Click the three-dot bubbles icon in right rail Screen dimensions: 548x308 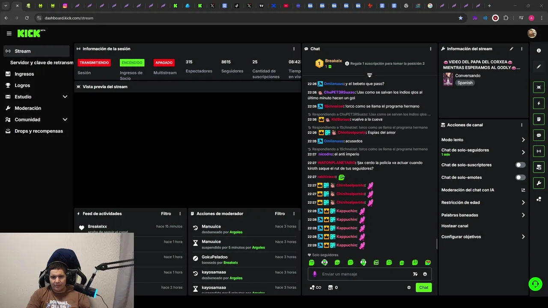tap(539, 199)
